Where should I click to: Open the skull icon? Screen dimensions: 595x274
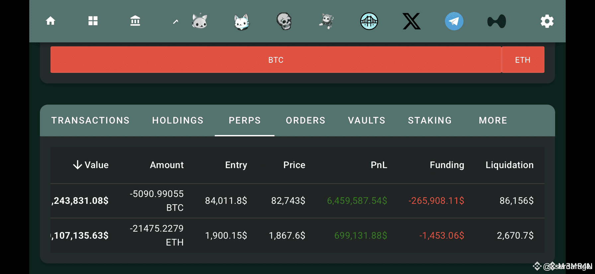click(x=284, y=22)
